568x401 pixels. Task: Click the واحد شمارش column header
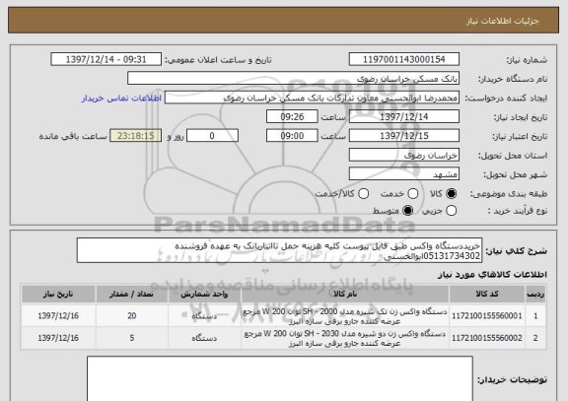tap(204, 295)
